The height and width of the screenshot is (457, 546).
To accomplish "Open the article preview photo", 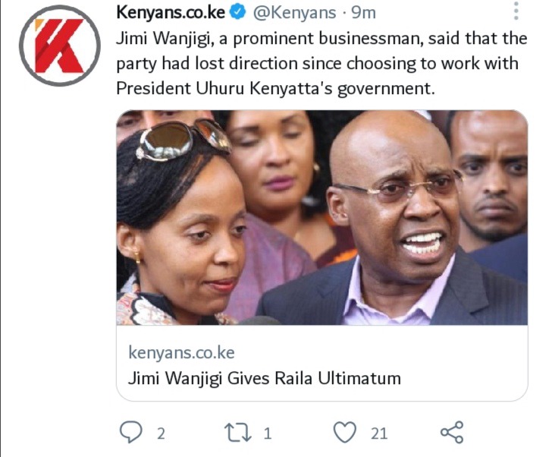I will click(322, 218).
